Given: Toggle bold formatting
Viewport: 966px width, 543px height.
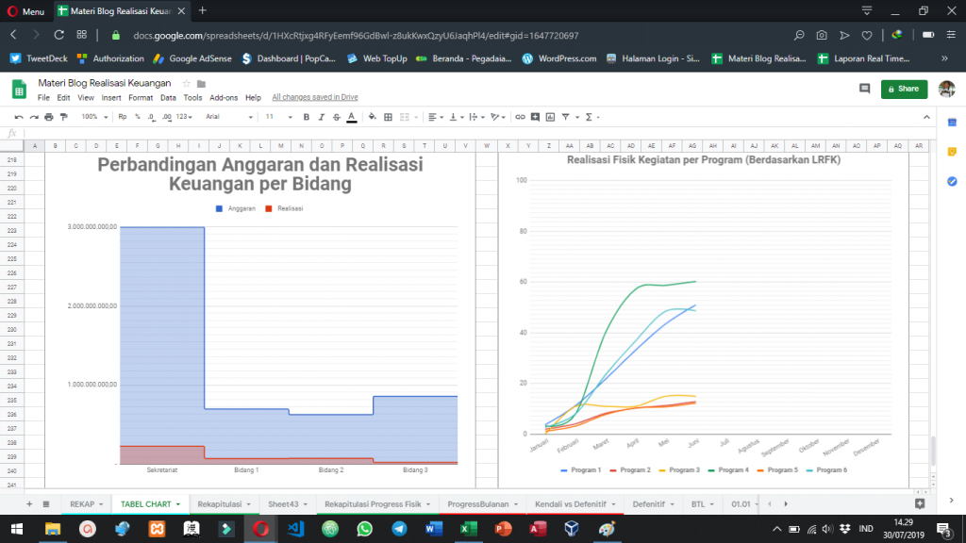Looking at the screenshot, I should click(306, 117).
